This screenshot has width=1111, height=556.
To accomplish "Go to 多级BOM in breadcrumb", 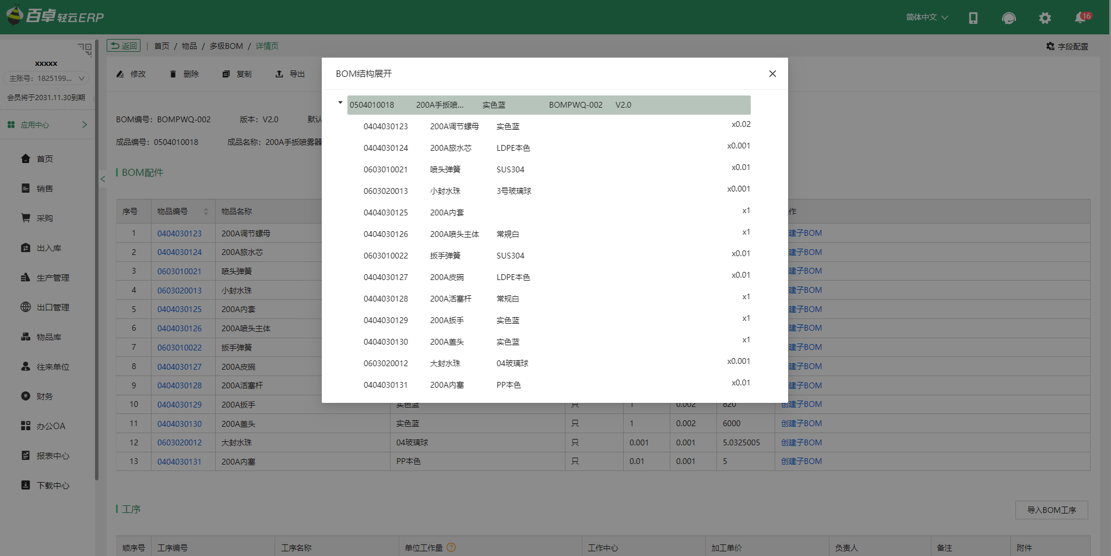I will (x=226, y=46).
